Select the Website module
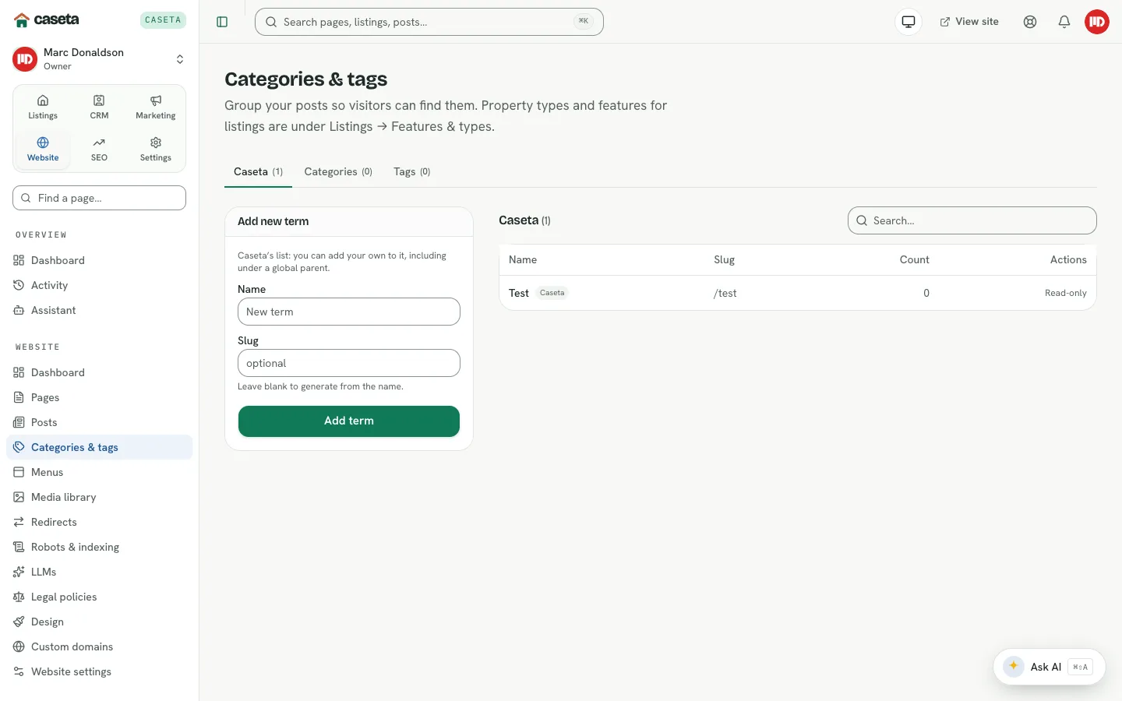The image size is (1122, 701). coord(43,150)
